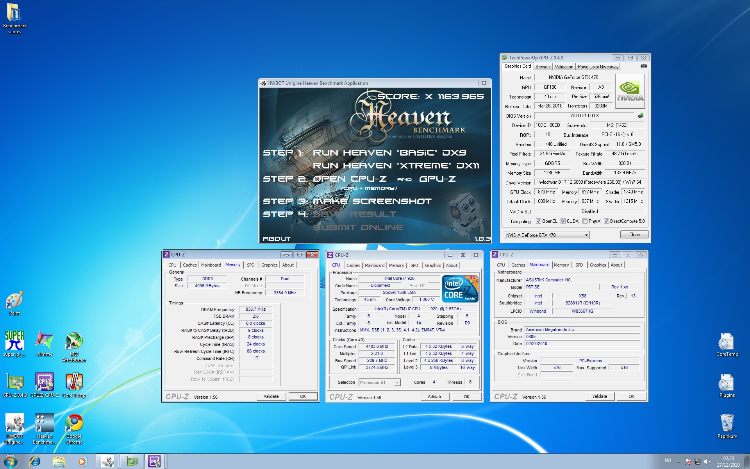750x469 pixels.
Task: Select About tab in Memory CPU-Z window
Action: pos(288,265)
